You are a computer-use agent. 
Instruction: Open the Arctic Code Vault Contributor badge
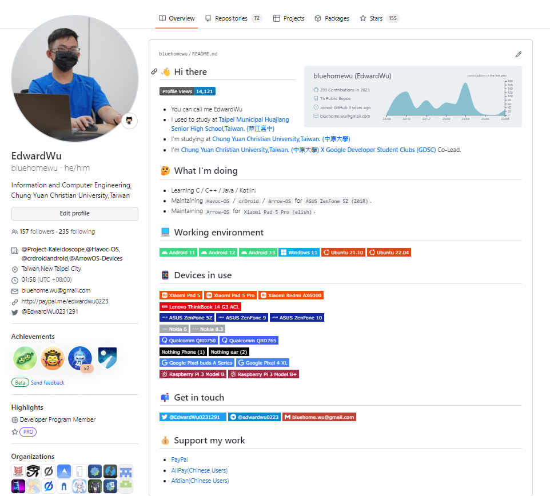coord(107,358)
